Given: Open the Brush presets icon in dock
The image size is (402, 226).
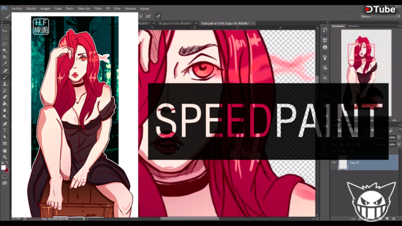Looking at the screenshot, I should 325,58.
